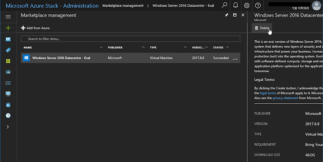The height and width of the screenshot is (162, 323).
Task: Maximize the Marketplace management blade
Action: tap(235, 15)
